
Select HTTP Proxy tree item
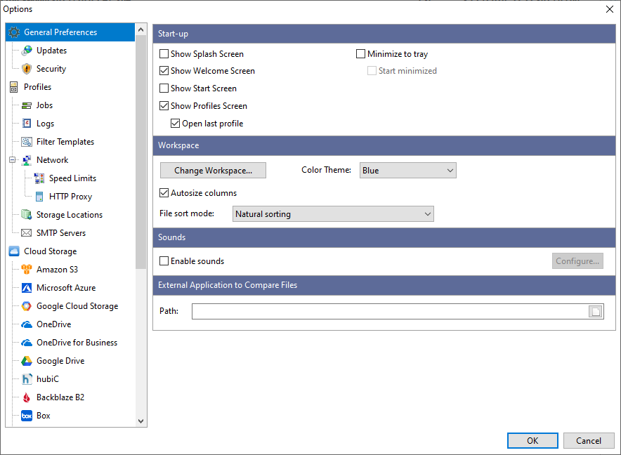(70, 197)
